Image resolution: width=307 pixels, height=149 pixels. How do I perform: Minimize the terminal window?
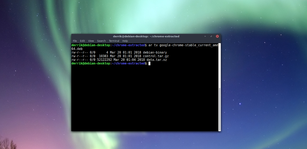[x=205, y=36]
